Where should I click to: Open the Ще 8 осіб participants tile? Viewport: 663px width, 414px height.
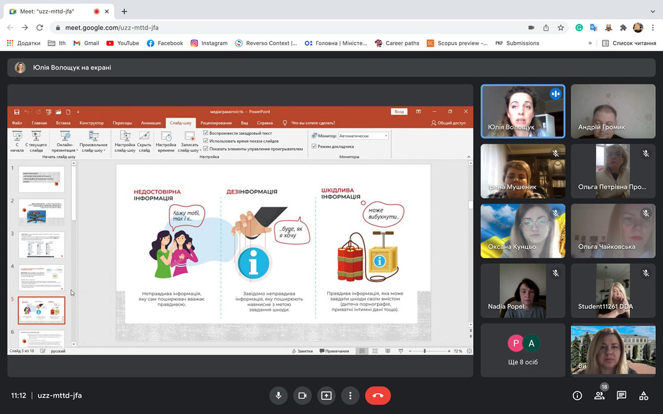click(x=523, y=350)
